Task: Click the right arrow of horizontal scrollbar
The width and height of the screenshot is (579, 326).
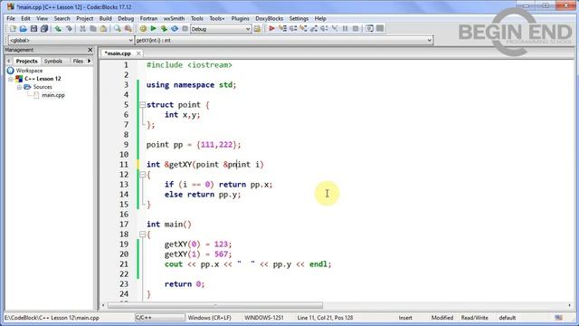Action: (569, 306)
